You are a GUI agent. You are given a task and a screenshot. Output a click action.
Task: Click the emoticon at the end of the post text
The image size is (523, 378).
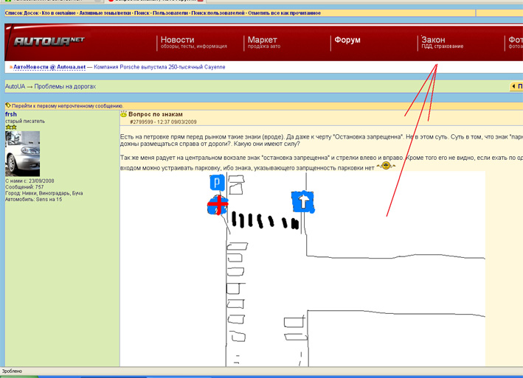click(x=386, y=166)
